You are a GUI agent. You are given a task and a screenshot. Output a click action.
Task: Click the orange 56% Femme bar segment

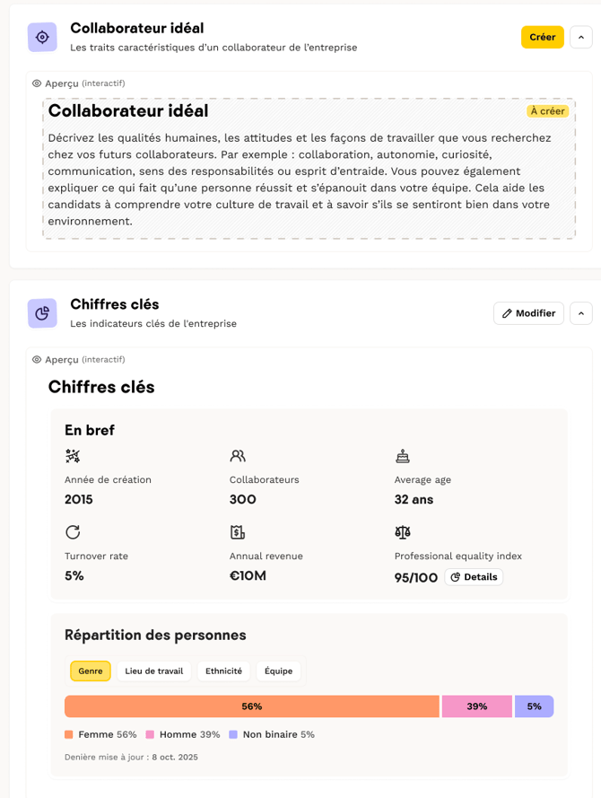[x=252, y=706]
